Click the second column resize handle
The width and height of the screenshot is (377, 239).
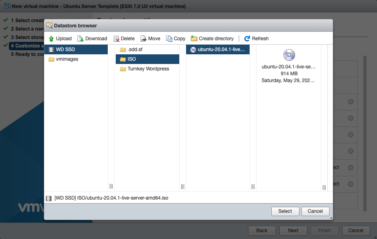(x=183, y=187)
